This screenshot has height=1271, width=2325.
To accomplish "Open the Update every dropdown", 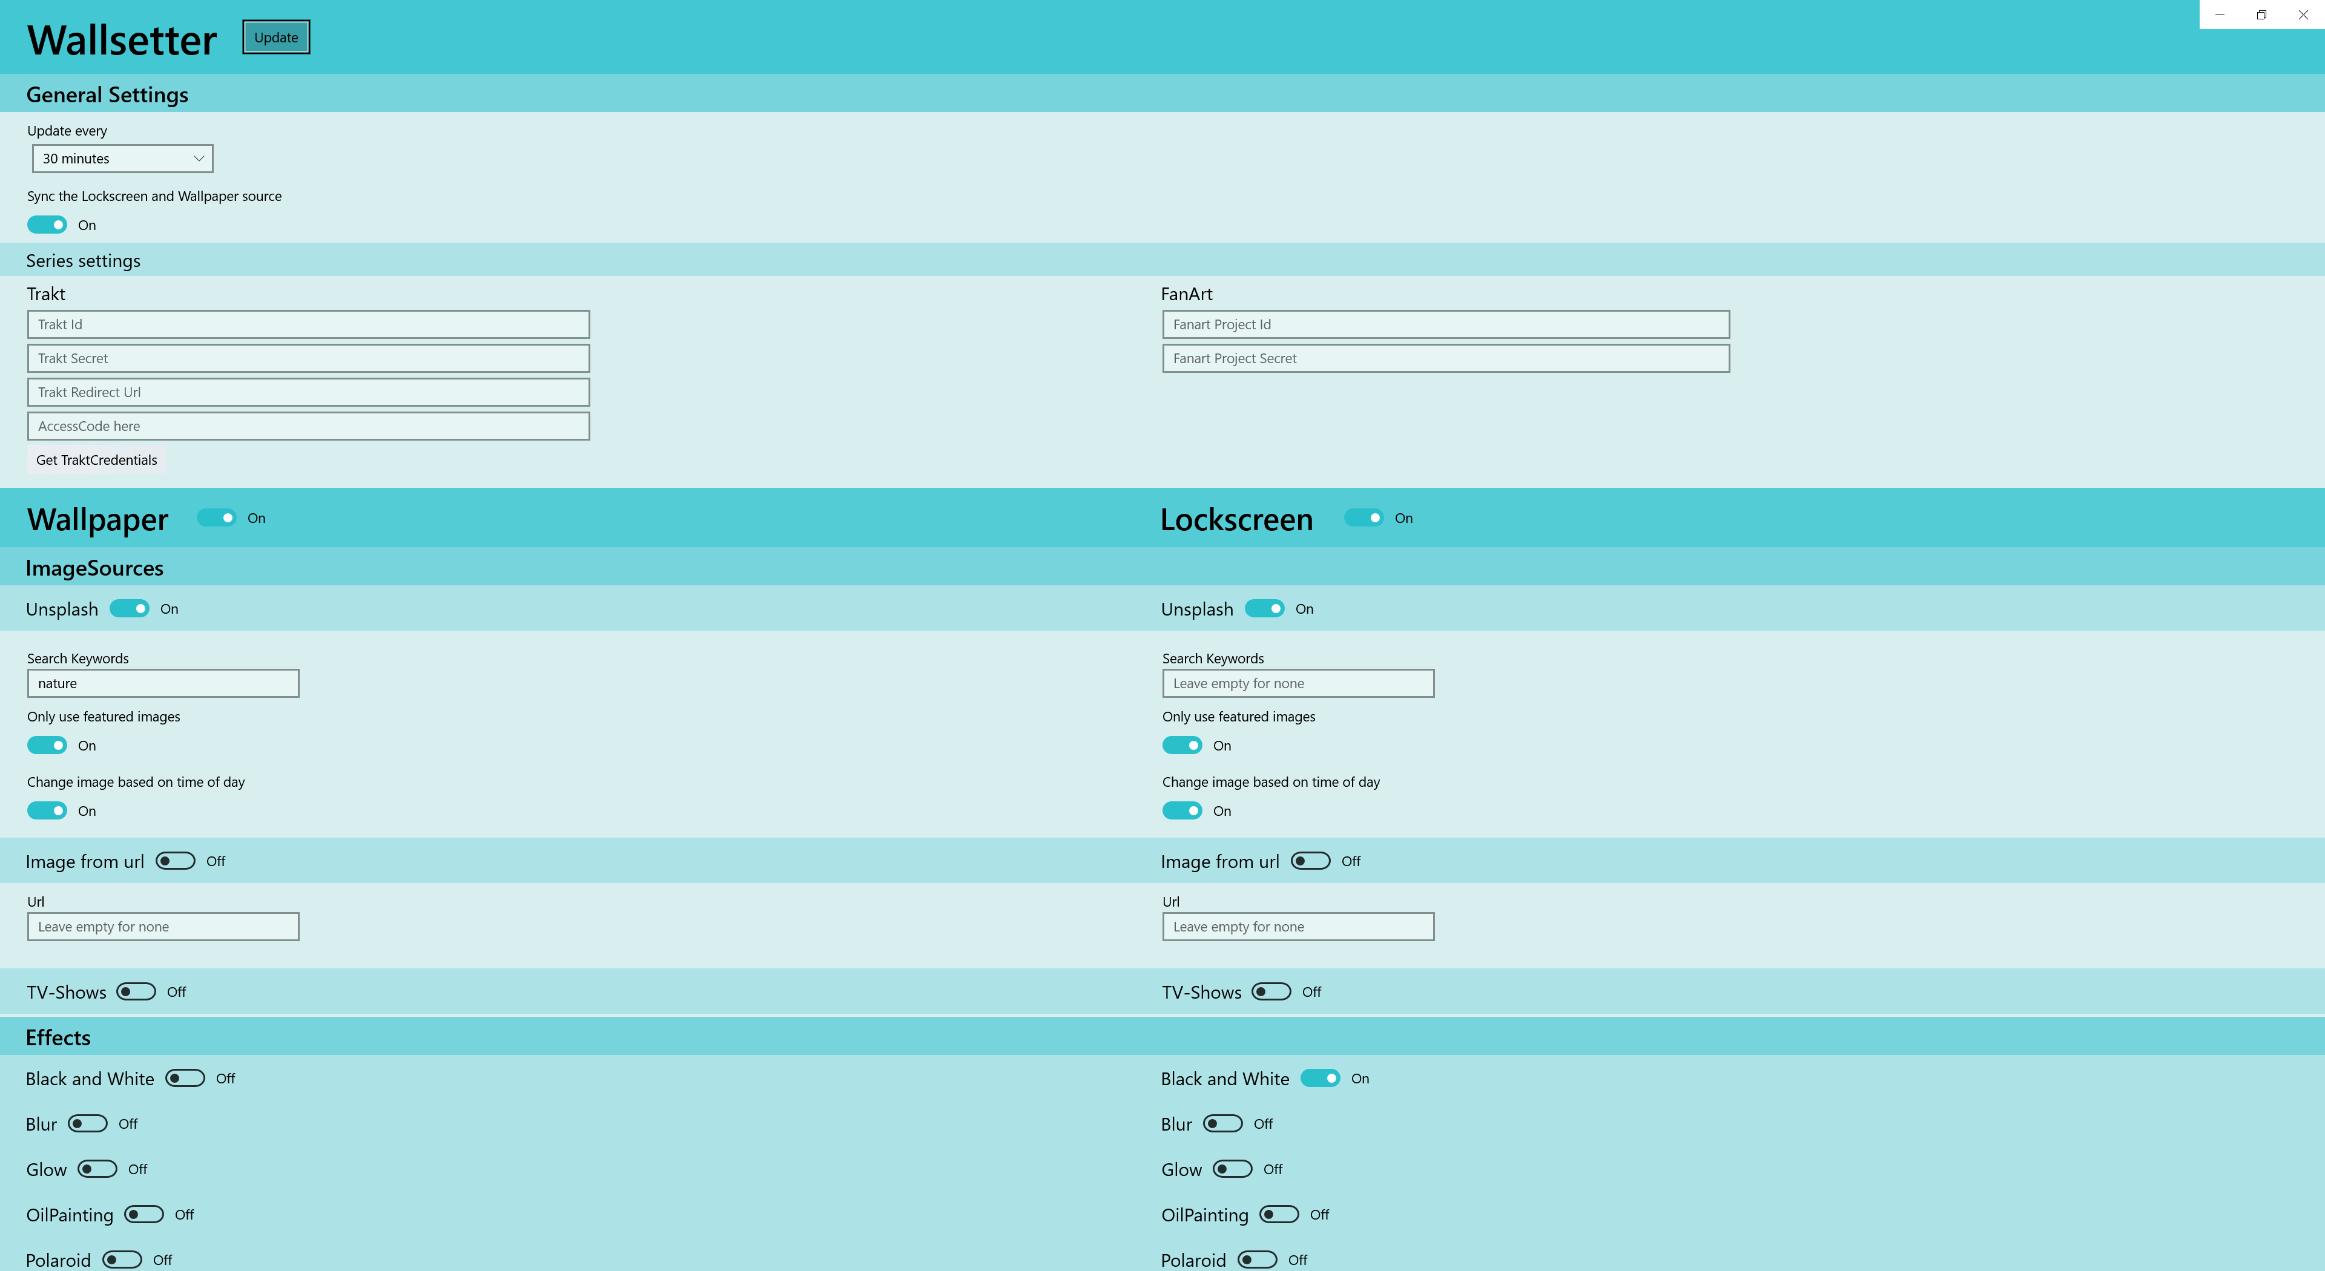I will [x=122, y=159].
